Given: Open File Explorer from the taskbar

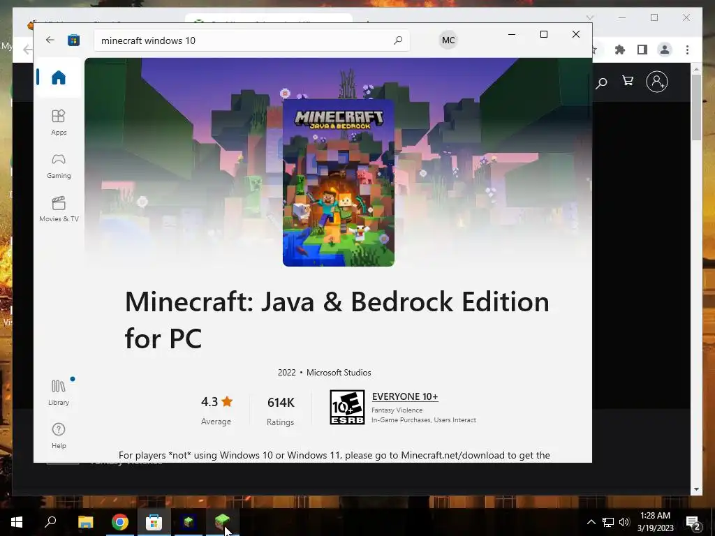Looking at the screenshot, I should pyautogui.click(x=85, y=522).
